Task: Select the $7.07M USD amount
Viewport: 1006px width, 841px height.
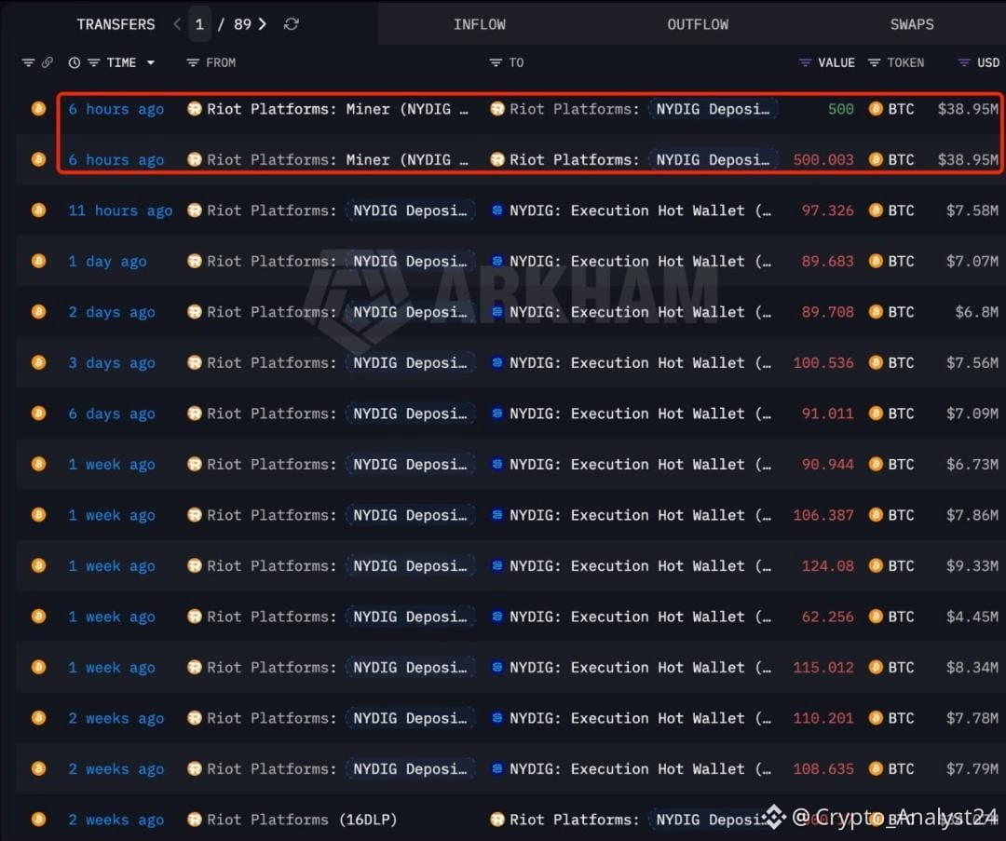Action: (972, 261)
